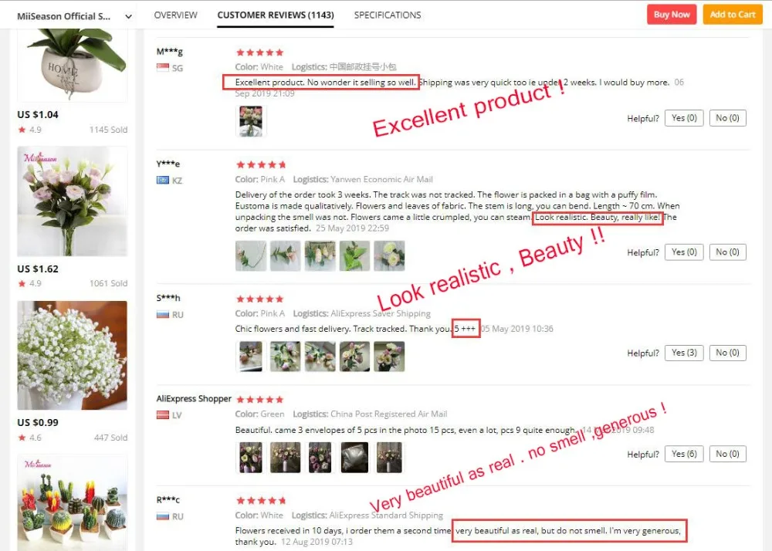Image resolution: width=772 pixels, height=551 pixels.
Task: Open last photo in S***h's review
Action: tap(389, 357)
